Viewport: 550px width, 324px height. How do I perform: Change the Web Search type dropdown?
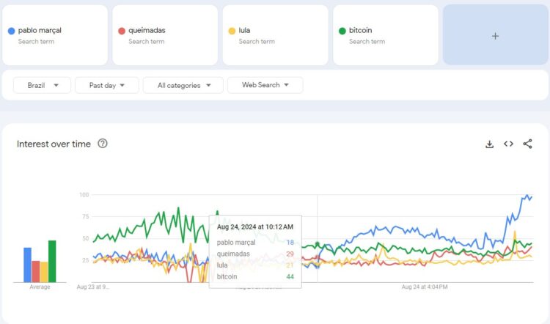pos(265,86)
